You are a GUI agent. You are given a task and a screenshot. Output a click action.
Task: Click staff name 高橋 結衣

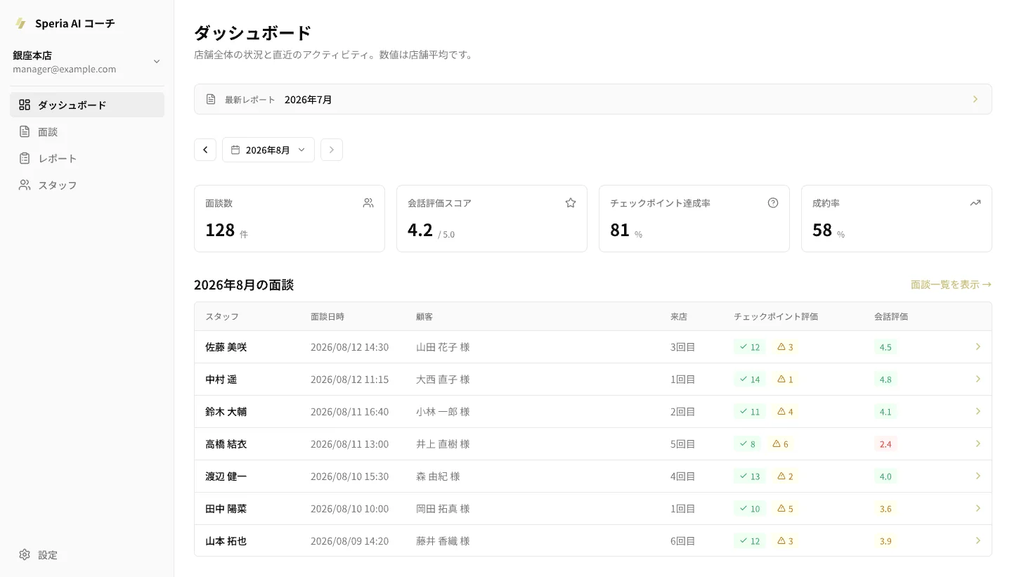coord(226,444)
